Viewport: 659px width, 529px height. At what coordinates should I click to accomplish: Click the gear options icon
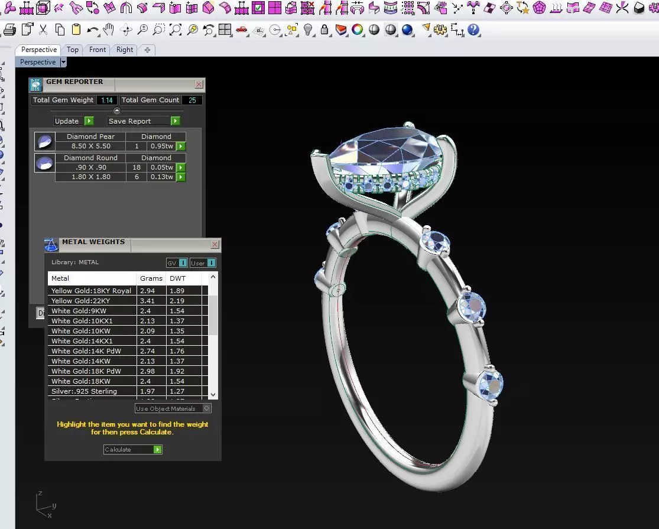point(440,30)
